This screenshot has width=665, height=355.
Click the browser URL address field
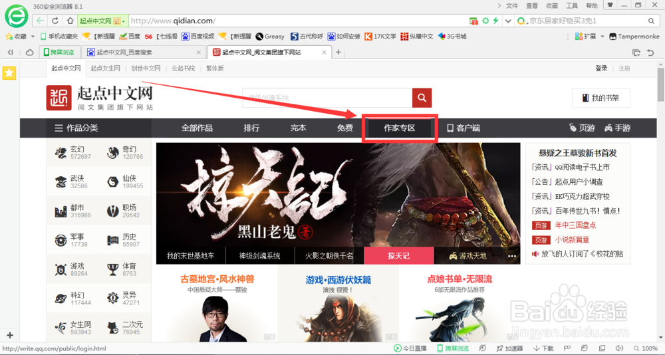[297, 21]
